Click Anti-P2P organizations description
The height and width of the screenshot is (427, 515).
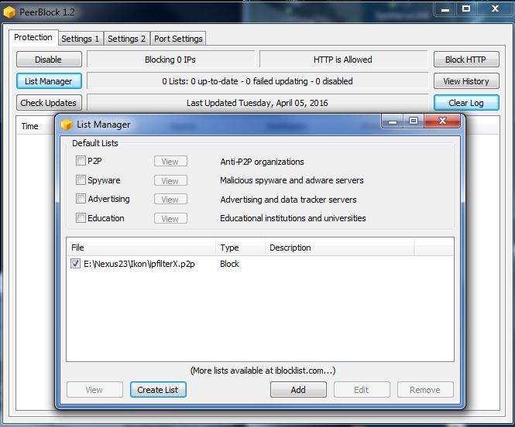262,162
